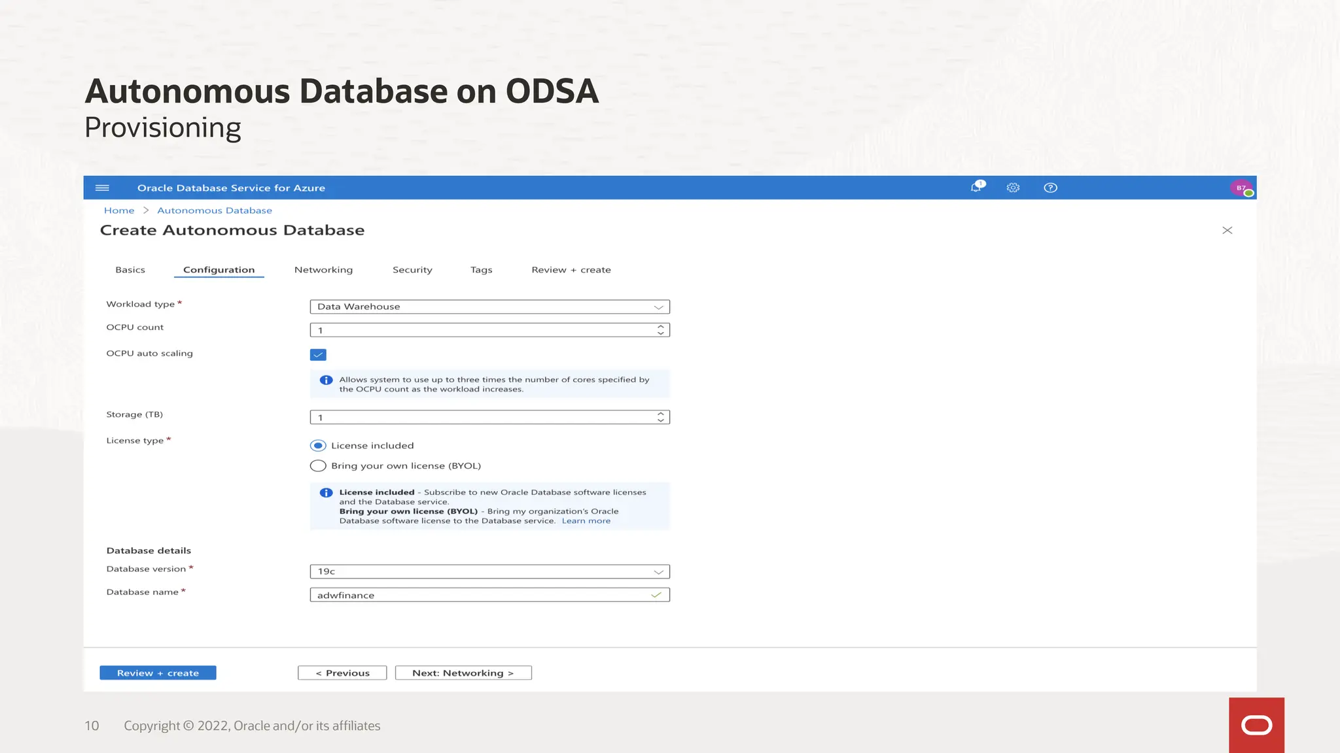Click the License type label

pyautogui.click(x=135, y=441)
